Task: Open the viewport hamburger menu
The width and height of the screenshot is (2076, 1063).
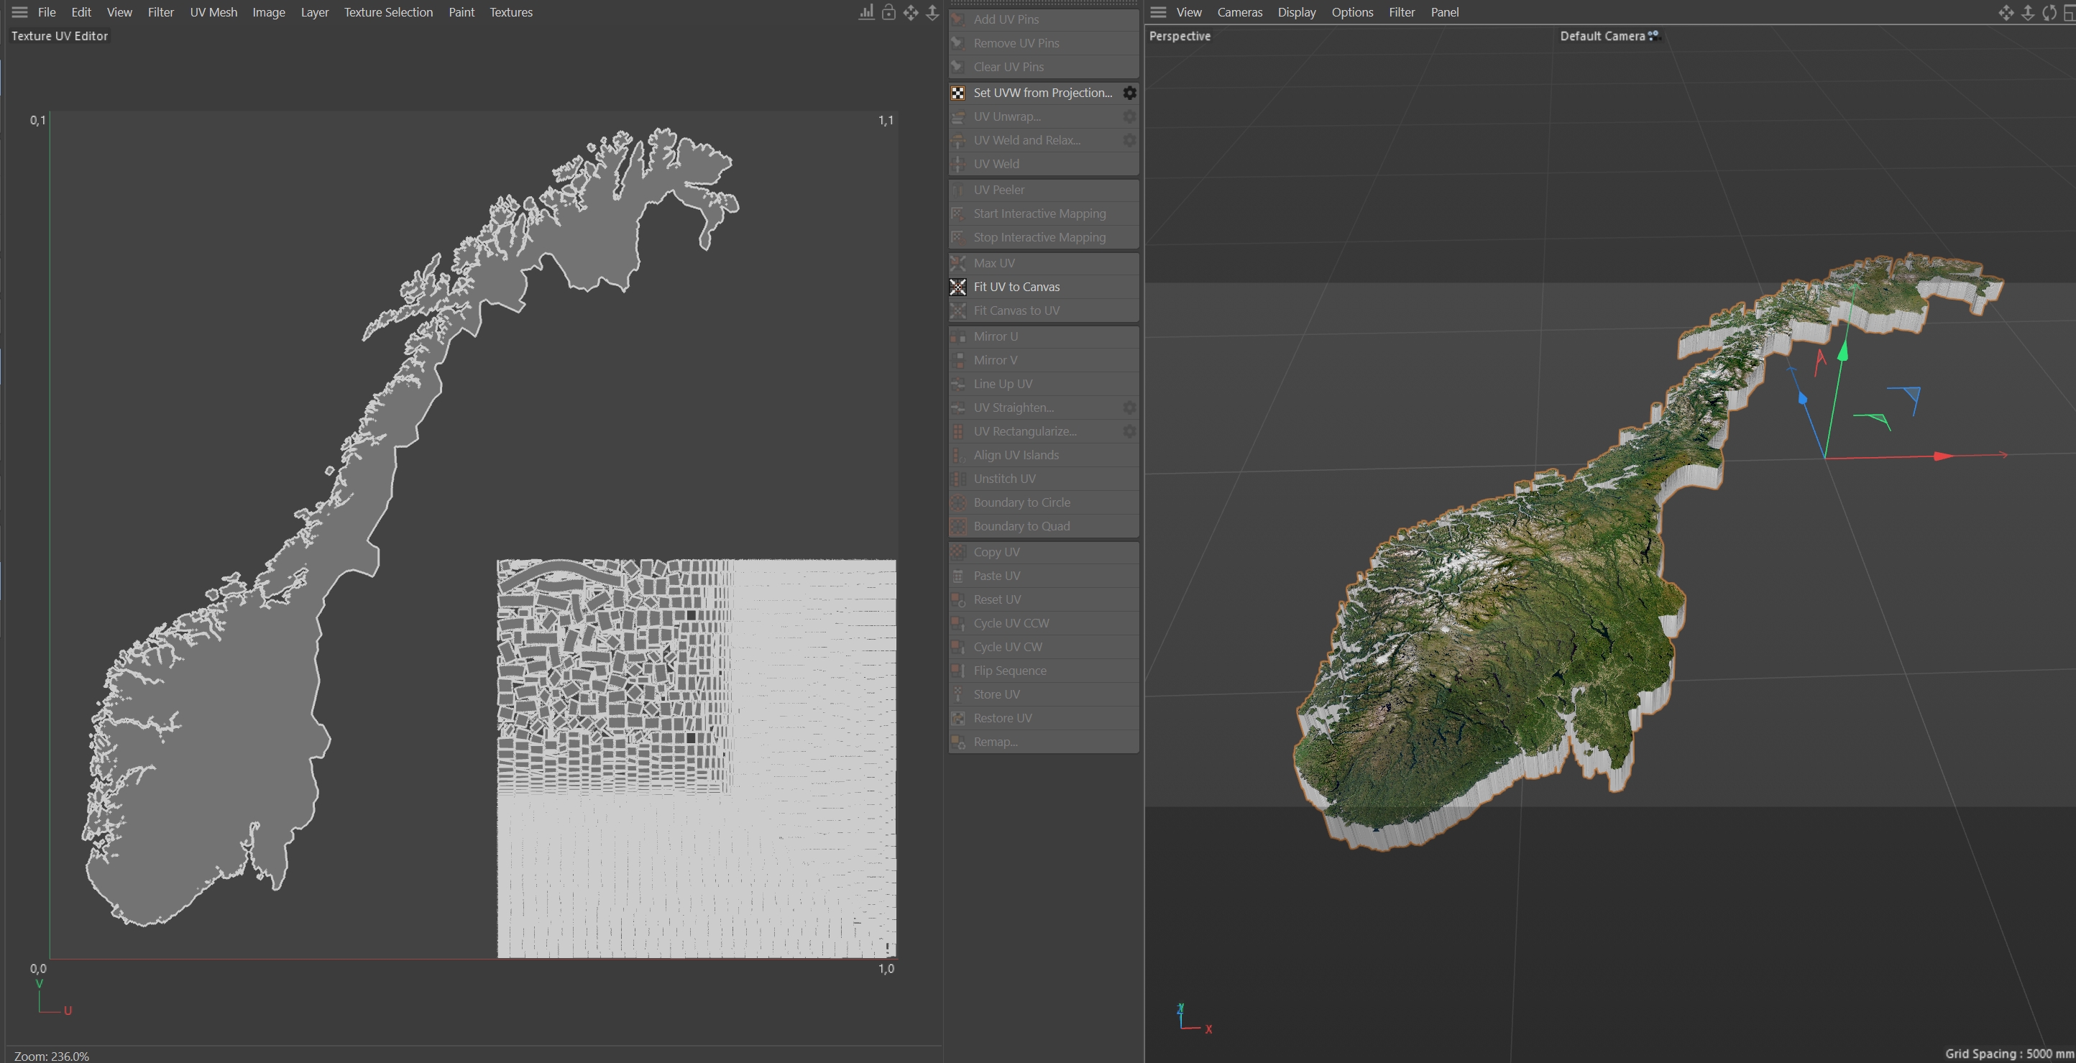Action: [1158, 12]
